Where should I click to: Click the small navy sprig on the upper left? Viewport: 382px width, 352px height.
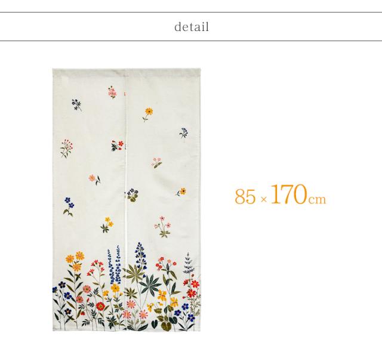(76, 104)
